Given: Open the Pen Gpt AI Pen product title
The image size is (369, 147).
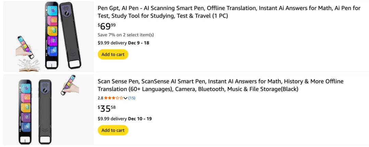Looking at the screenshot, I should click(229, 12).
